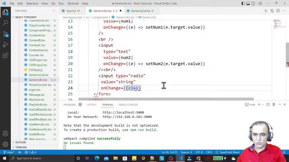
Task: Click the open changes icon in editor toolbar
Action: (272, 11)
